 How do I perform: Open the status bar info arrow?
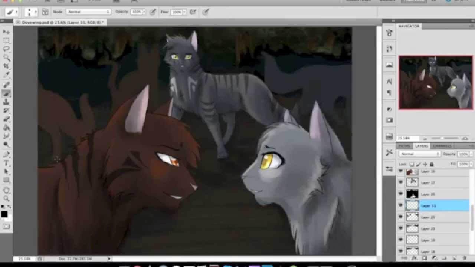(x=109, y=258)
